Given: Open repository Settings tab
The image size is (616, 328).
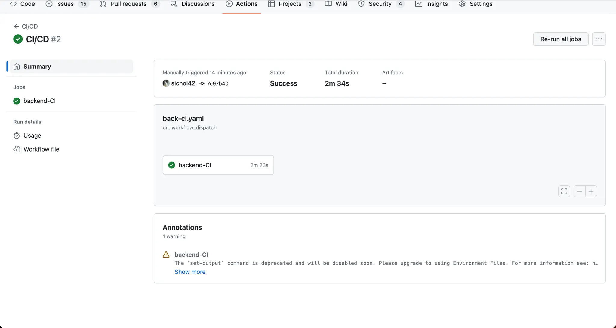Looking at the screenshot, I should [480, 4].
